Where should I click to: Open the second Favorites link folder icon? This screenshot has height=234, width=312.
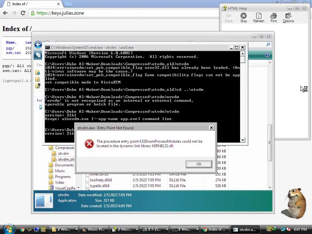[x=37, y=79]
